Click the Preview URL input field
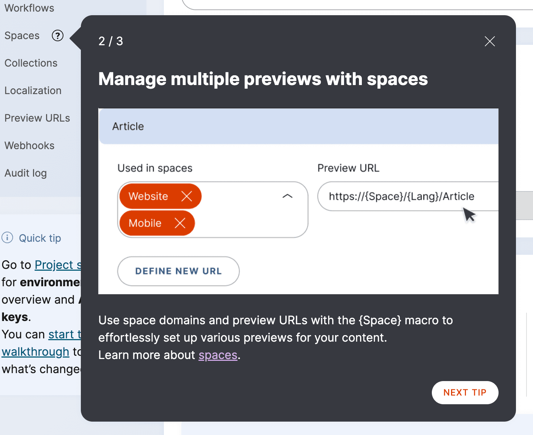Image resolution: width=533 pixels, height=435 pixels. click(x=399, y=196)
